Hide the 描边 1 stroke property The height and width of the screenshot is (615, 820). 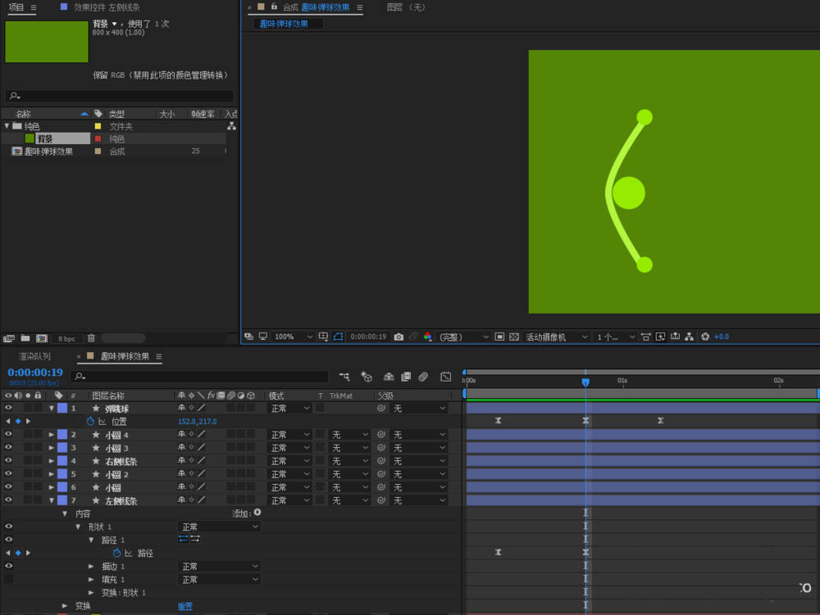click(9, 566)
